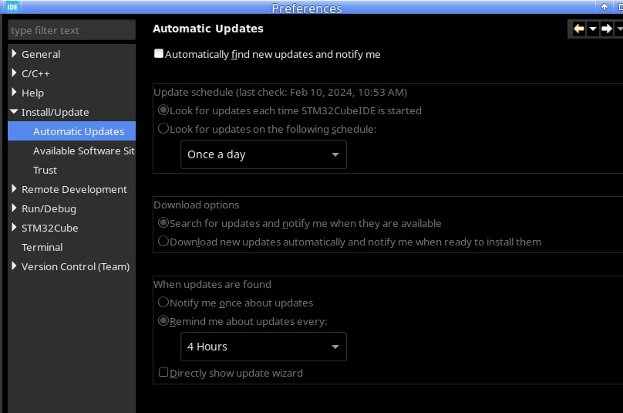Viewport: 623px width, 413px height.
Task: Expand the C/C++ tree node
Action: pyautogui.click(x=14, y=73)
